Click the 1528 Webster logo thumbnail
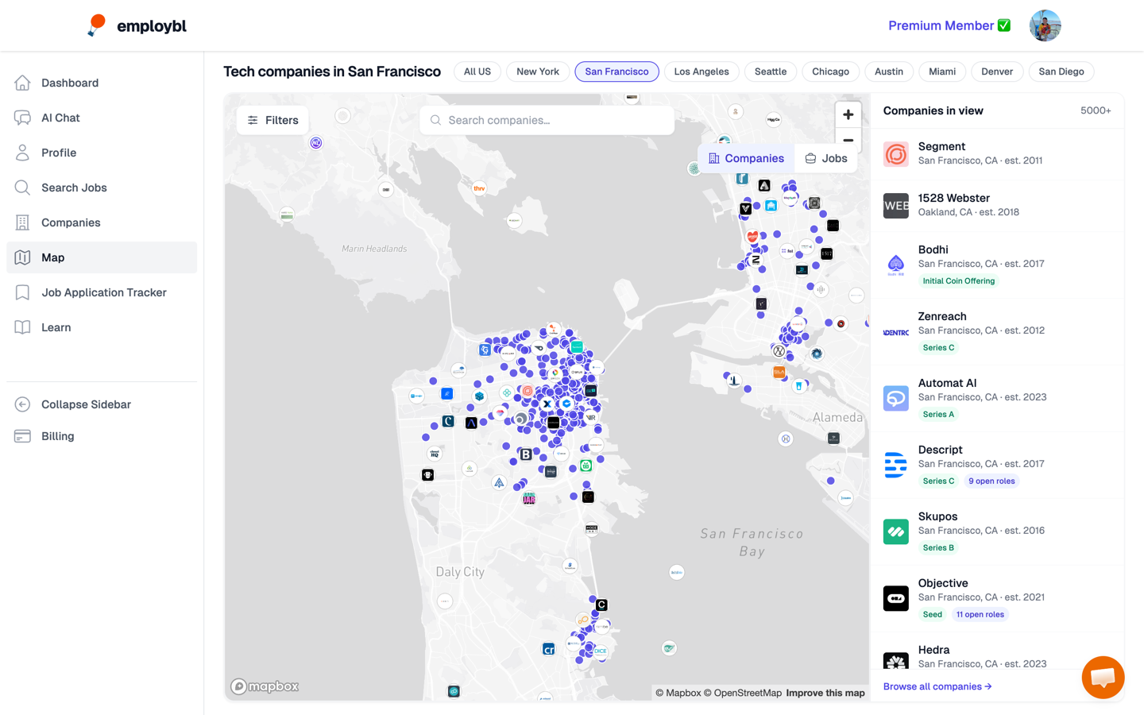This screenshot has width=1144, height=715. click(x=896, y=206)
